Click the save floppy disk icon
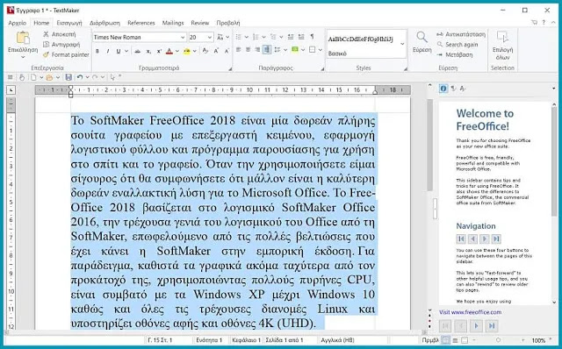 tap(68, 77)
